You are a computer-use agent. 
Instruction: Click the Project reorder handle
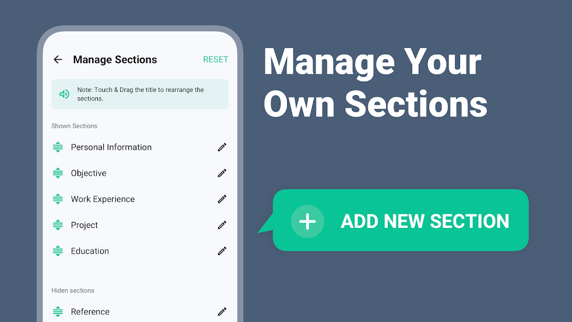pos(58,225)
